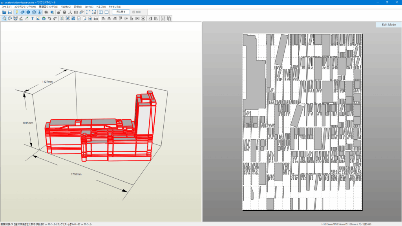
Task: Click the redo arrow icon
Action: pos(55,18)
